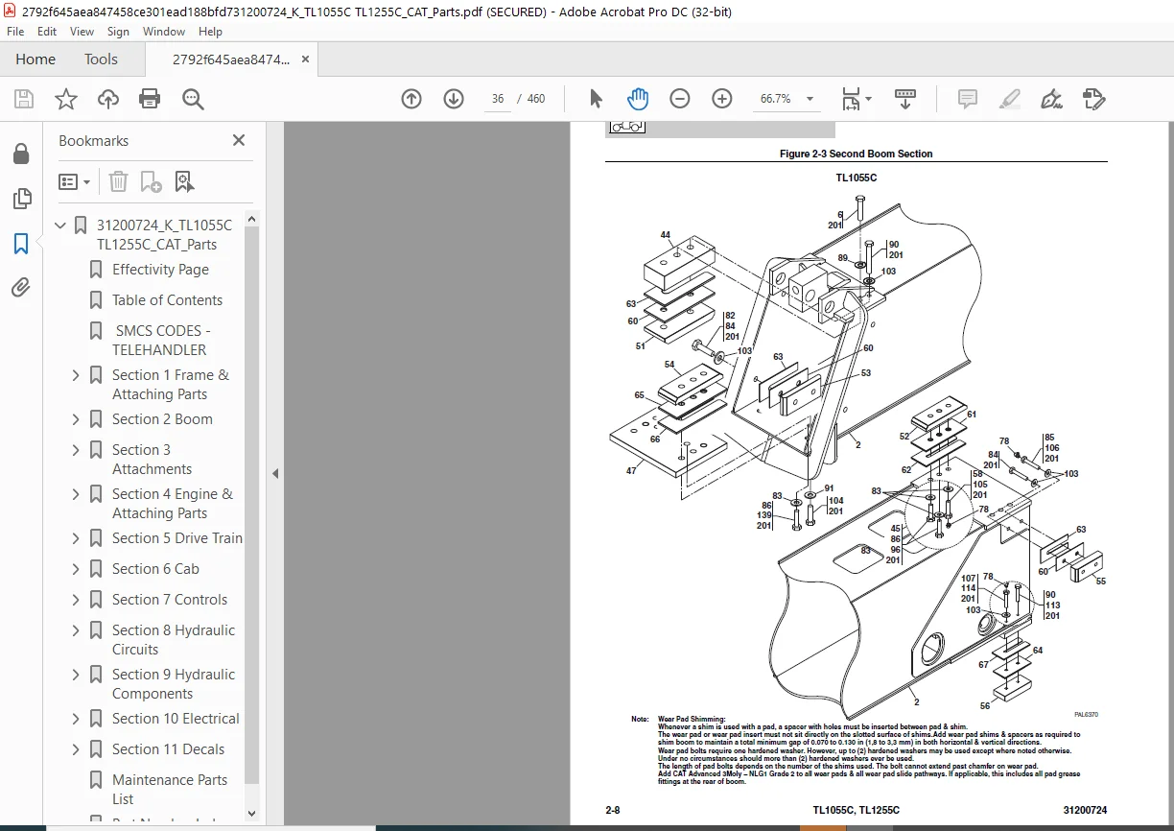
Task: Open the Maintenance Parts List bookmark
Action: click(x=170, y=790)
